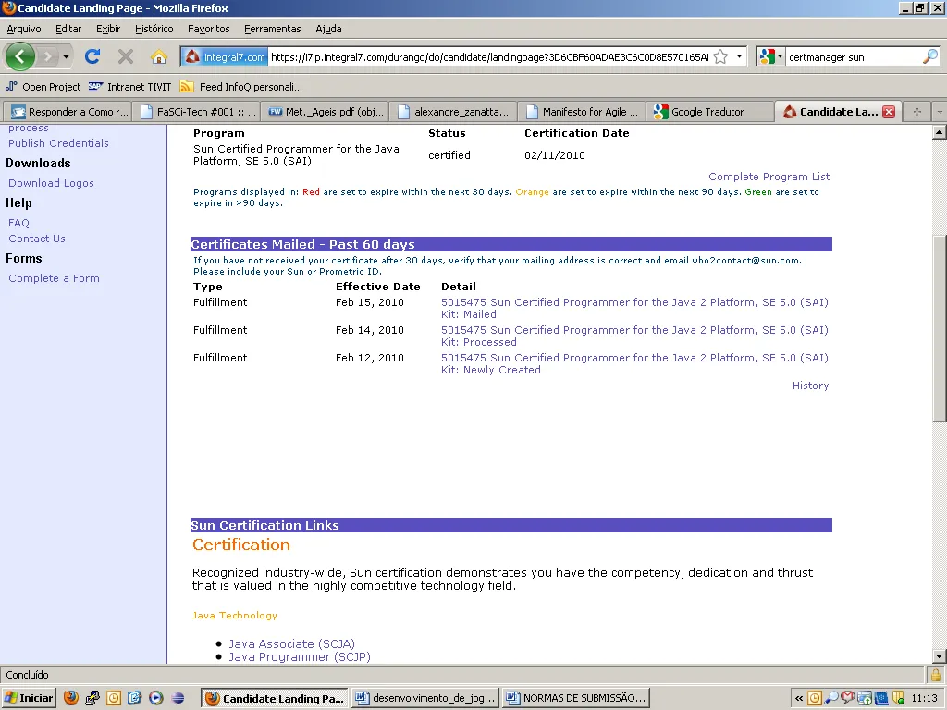
Task: Switch to the Manifesto for Agile tab
Action: tap(583, 112)
